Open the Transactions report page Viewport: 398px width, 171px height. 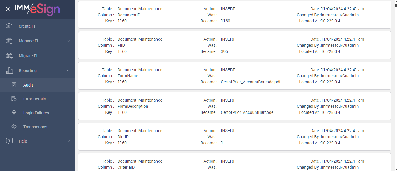pos(35,127)
